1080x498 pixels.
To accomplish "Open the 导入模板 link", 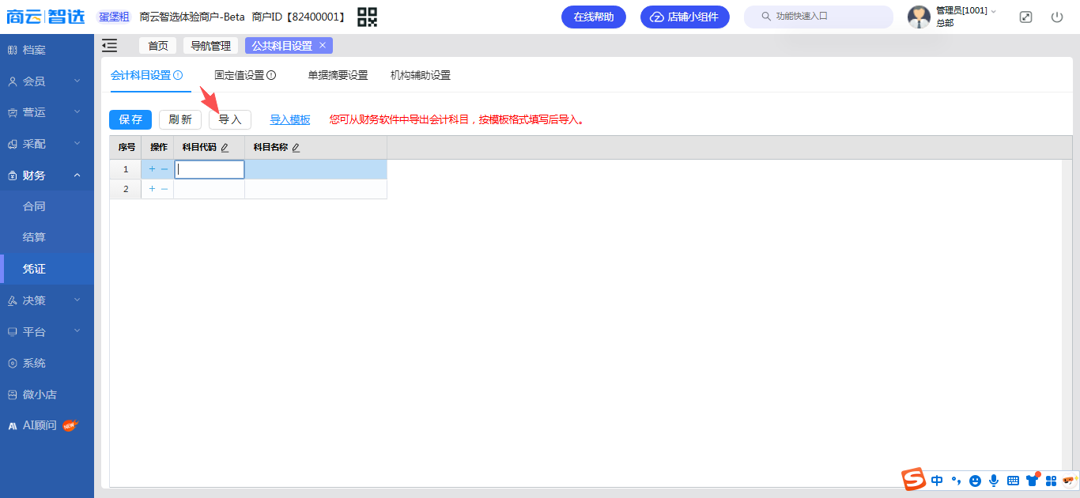I will pyautogui.click(x=290, y=120).
